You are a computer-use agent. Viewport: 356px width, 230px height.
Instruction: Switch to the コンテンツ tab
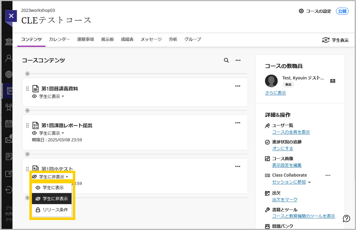[31, 39]
